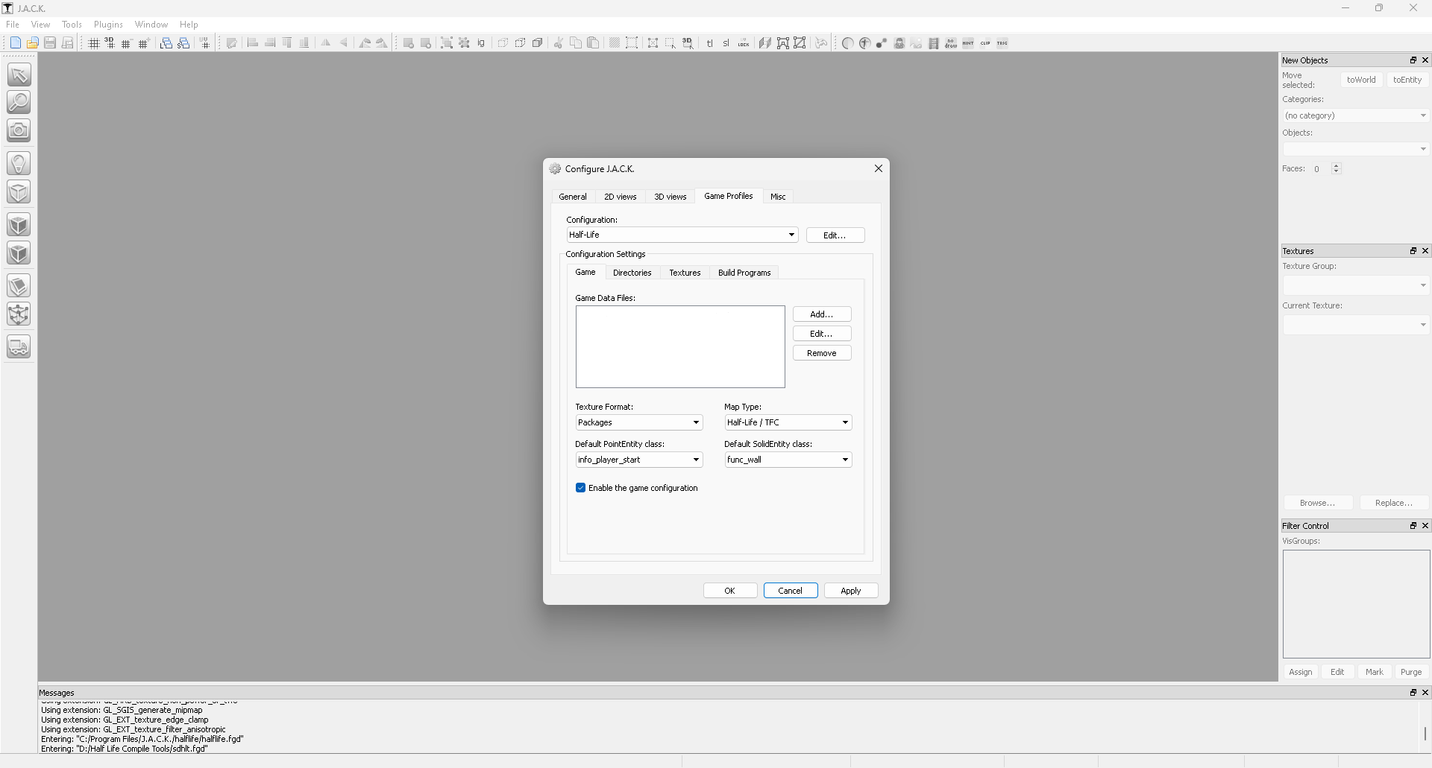Open the Build Programs settings tab
1432x768 pixels.
(x=744, y=273)
